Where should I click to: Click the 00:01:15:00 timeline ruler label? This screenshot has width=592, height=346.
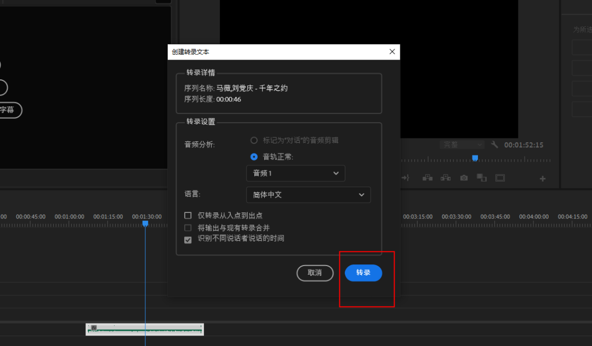(x=108, y=217)
